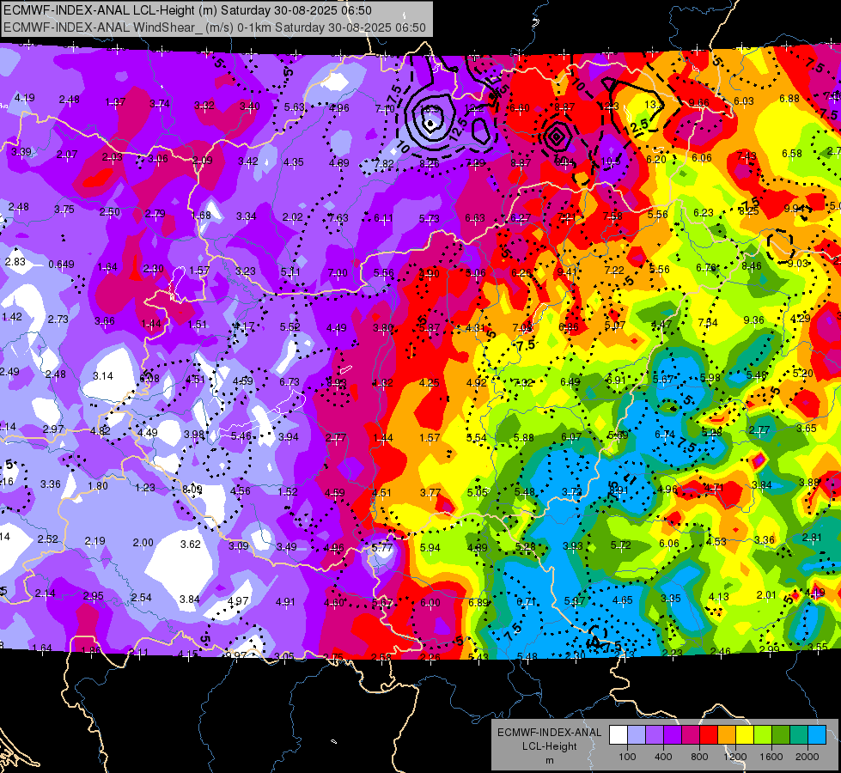Image resolution: width=841 pixels, height=773 pixels.
Task: Click the LCL-Height (m) title line
Action: point(187,10)
